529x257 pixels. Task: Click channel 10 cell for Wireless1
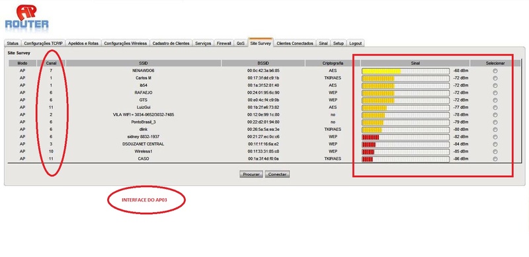[51, 152]
